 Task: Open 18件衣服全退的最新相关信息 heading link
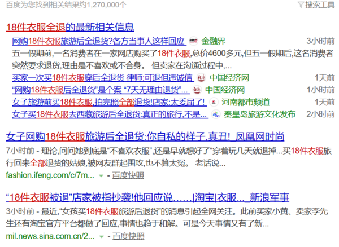tap(70, 27)
